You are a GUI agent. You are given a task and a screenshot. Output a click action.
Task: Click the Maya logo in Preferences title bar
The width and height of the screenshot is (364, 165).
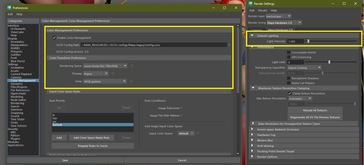point(9,8)
